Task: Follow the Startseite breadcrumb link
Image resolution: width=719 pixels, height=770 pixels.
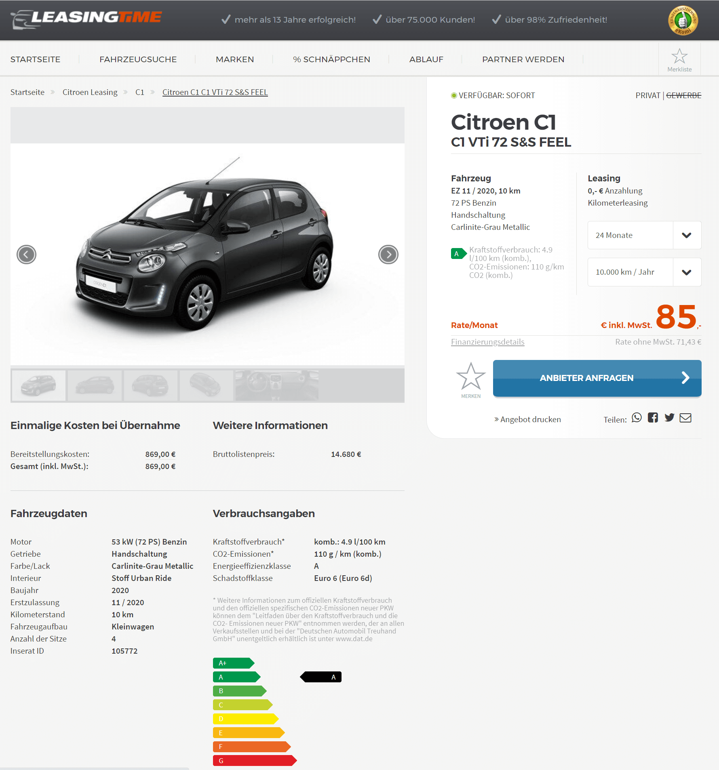Action: [x=27, y=92]
